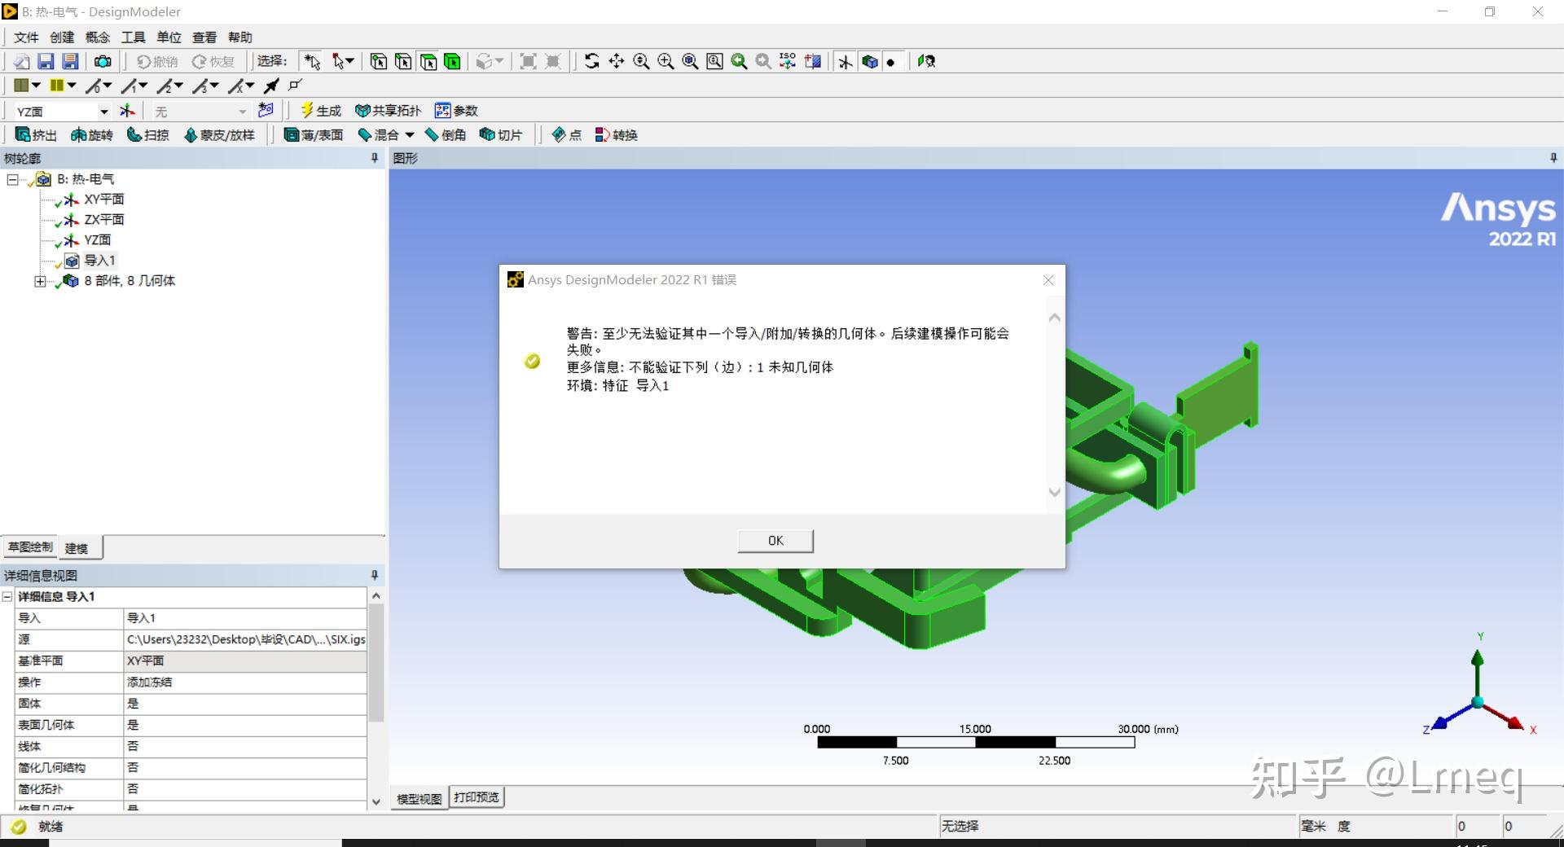Click the 生成 (Generate) lightning icon
The width and height of the screenshot is (1564, 847).
[320, 111]
